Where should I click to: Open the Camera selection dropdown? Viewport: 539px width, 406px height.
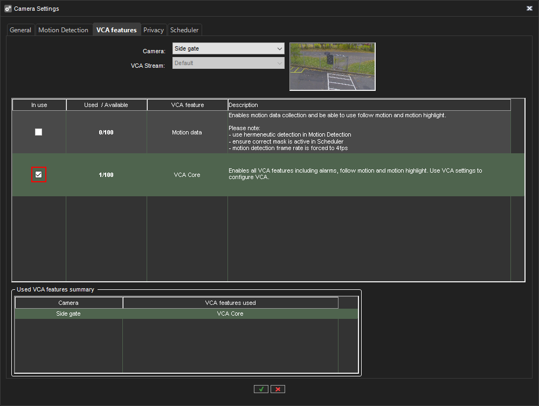[228, 48]
